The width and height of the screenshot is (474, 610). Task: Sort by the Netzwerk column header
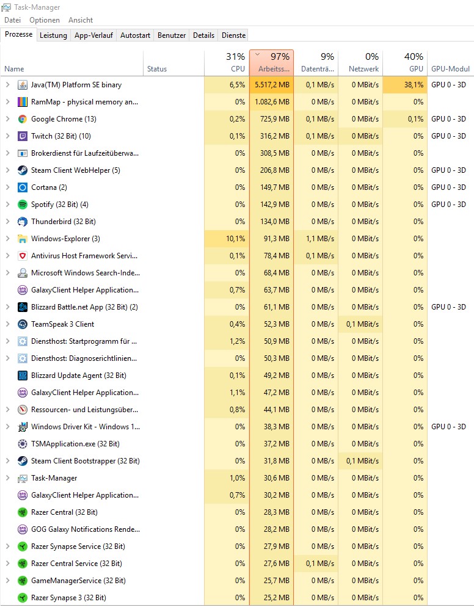[x=361, y=63]
